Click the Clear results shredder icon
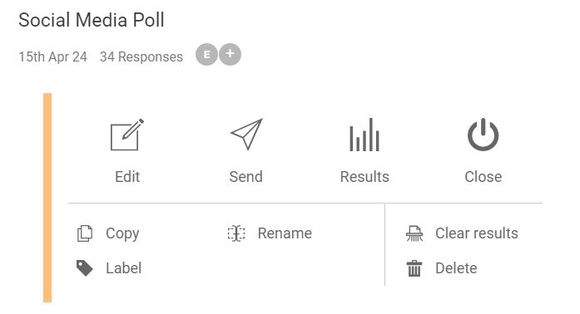The image size is (580, 314). pyautogui.click(x=414, y=233)
